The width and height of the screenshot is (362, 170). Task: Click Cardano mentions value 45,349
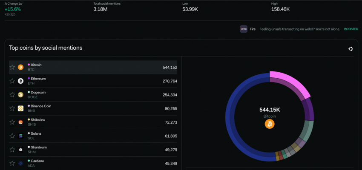(171, 164)
